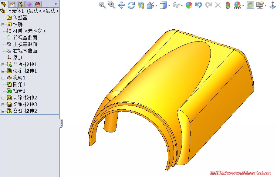
Task: Open the Hide/Show Items dropdown arrow
Action: (182, 5)
